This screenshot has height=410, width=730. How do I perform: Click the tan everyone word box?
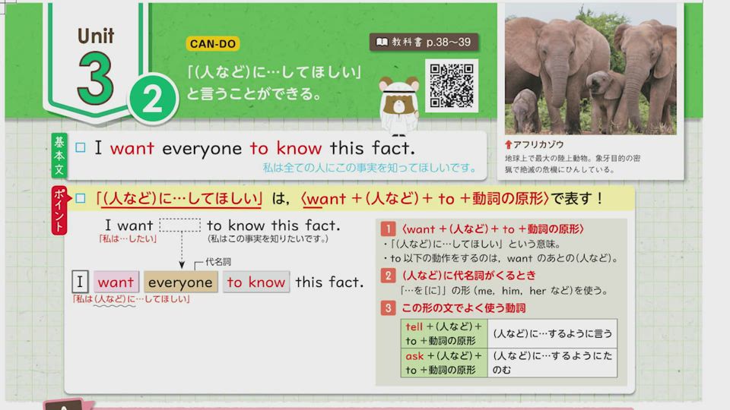tap(180, 282)
